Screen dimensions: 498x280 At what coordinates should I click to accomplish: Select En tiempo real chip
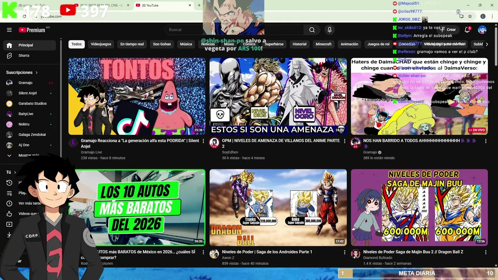click(132, 44)
